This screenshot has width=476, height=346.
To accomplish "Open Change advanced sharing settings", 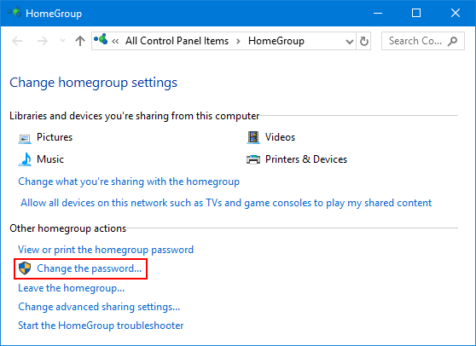I will 99,307.
